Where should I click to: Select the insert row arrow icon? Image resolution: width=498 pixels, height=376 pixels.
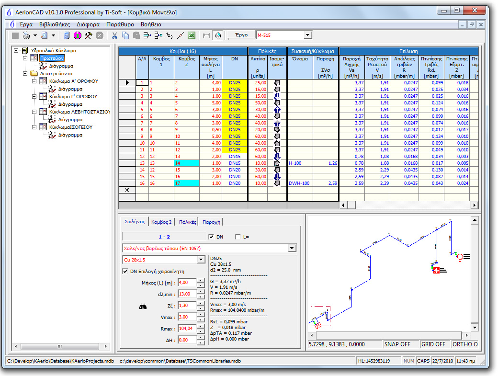coord(147,34)
